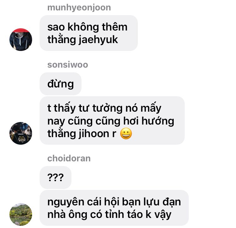This screenshot has height=228, width=236.
Task: Click the grinning face emoji
Action: click(x=126, y=134)
